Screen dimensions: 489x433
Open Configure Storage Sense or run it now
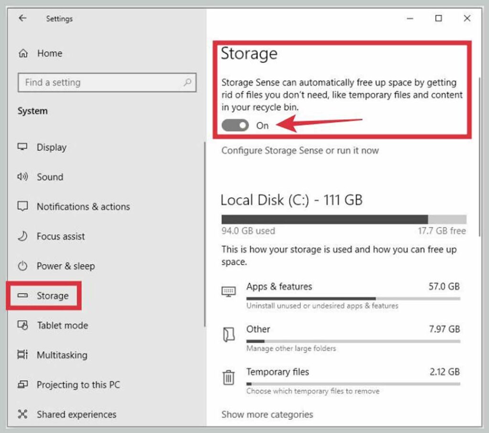pos(300,150)
